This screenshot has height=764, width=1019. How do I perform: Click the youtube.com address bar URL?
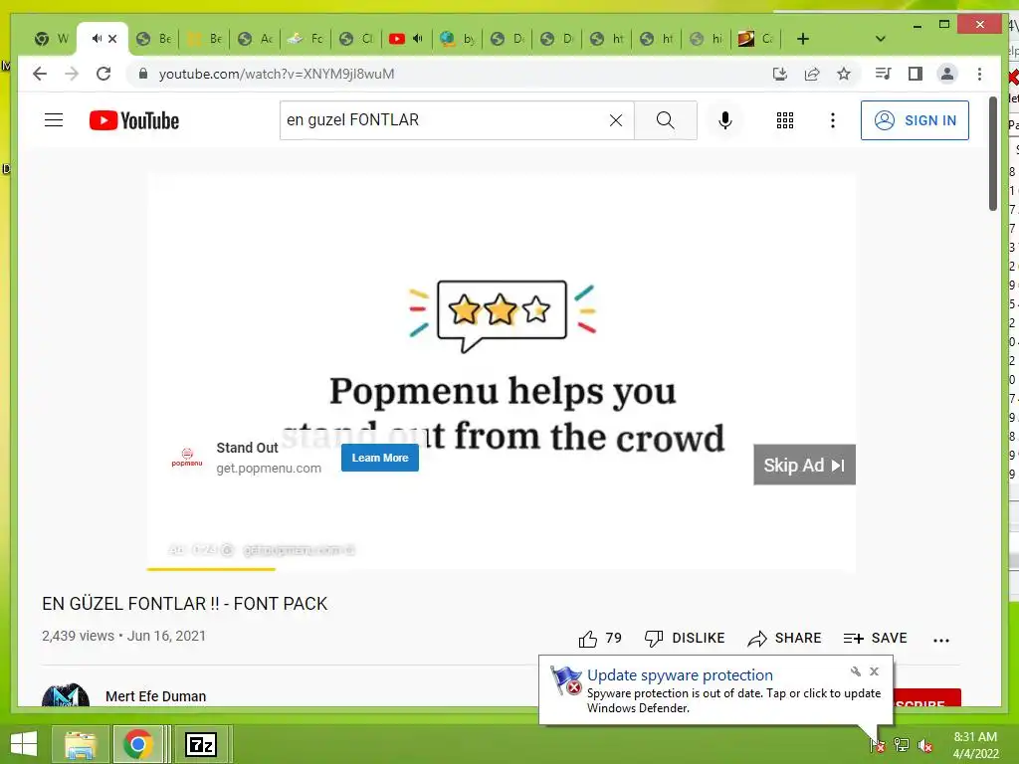(277, 74)
